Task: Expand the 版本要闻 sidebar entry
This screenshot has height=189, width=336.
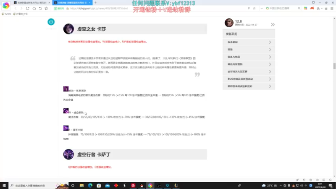Action: 249,42
